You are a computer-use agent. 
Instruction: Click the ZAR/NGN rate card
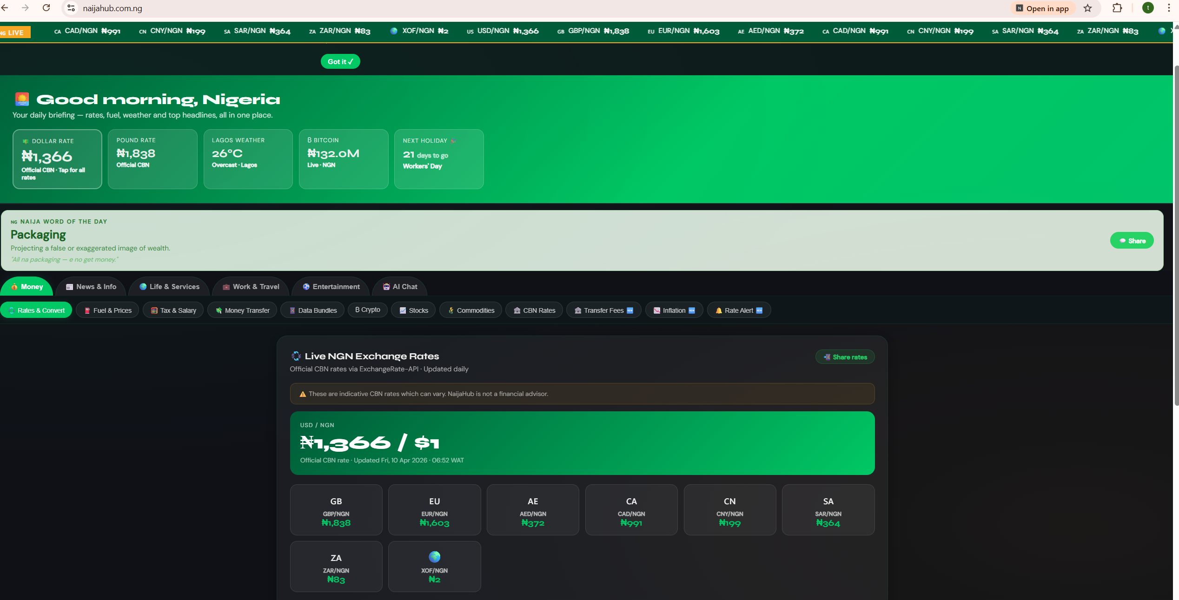click(x=336, y=567)
